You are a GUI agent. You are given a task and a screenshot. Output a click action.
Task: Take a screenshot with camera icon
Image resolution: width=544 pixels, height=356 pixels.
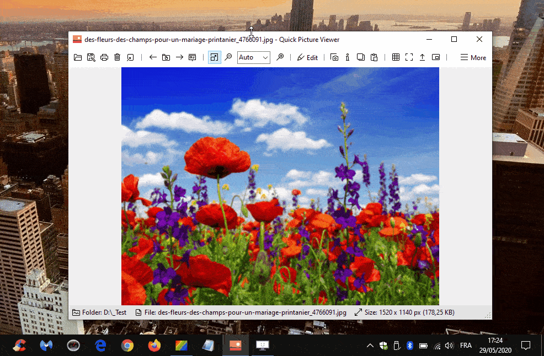[x=334, y=57]
